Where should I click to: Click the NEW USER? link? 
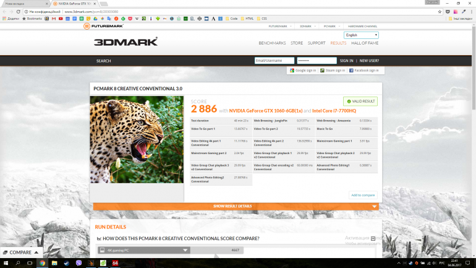pos(369,61)
